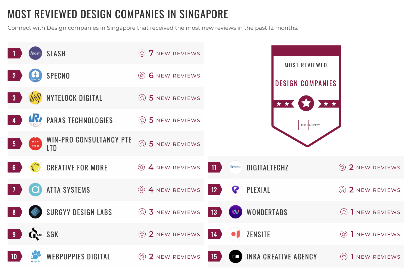Click the Specno logo icon
The image size is (415, 273).
coord(35,75)
